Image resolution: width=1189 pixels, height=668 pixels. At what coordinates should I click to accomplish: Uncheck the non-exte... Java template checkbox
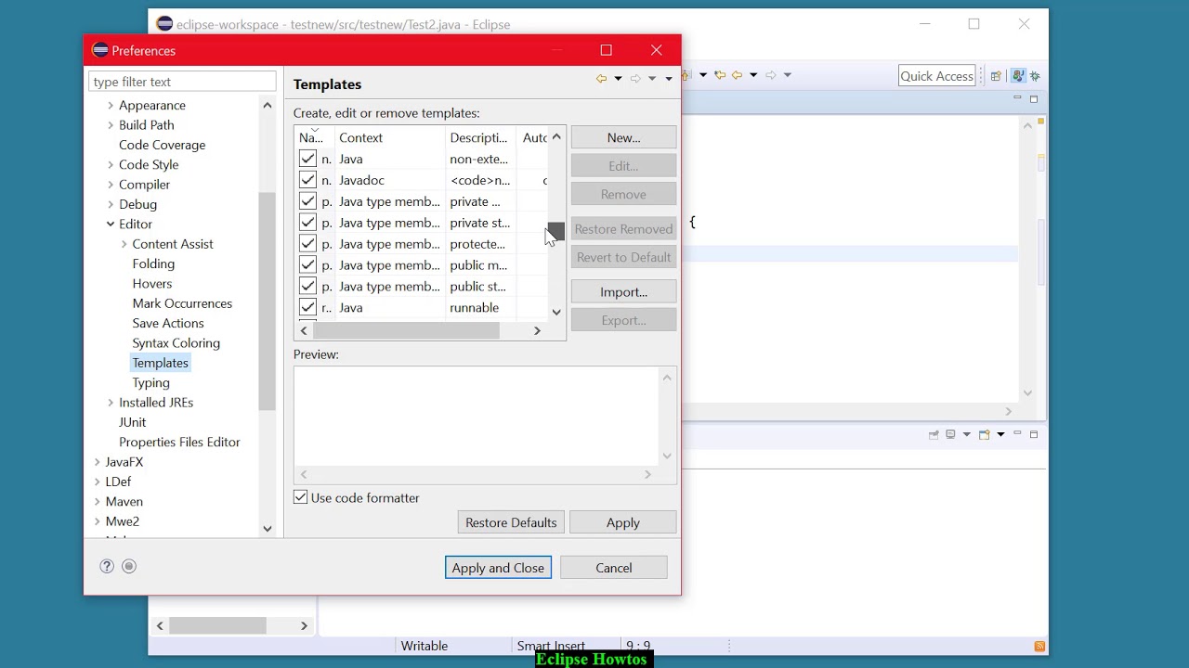pos(307,159)
